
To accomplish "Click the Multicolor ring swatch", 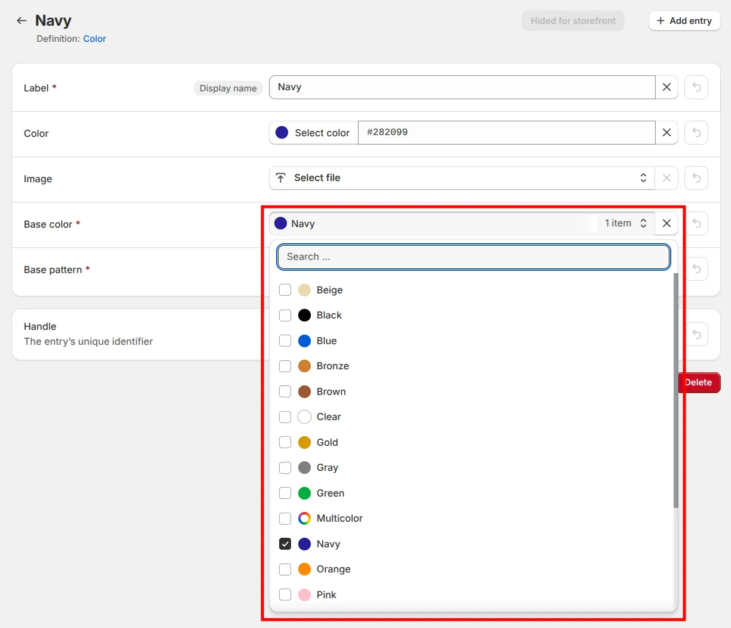I will tap(304, 518).
